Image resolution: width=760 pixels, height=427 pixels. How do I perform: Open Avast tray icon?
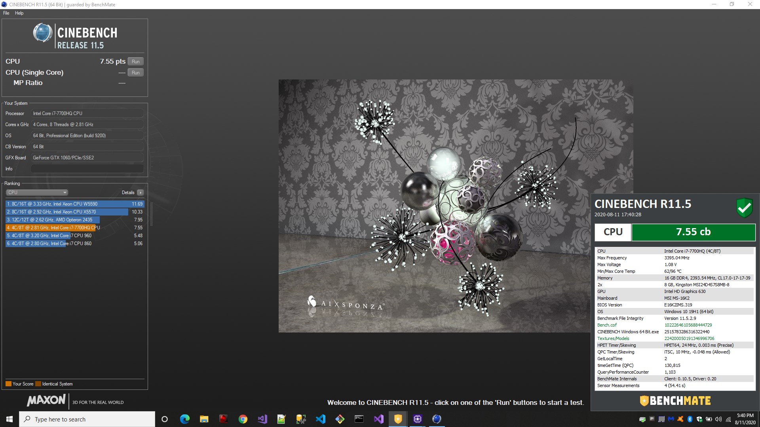pyautogui.click(x=680, y=419)
